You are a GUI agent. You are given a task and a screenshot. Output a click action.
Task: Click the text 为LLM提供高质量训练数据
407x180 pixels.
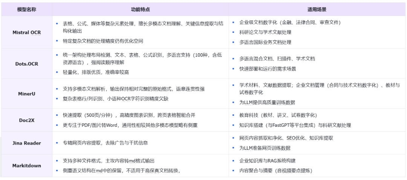coord(267,102)
